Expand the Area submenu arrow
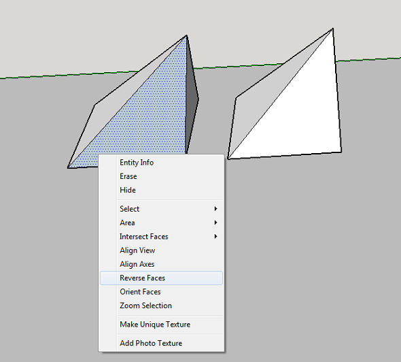The width and height of the screenshot is (401, 362). [x=216, y=223]
